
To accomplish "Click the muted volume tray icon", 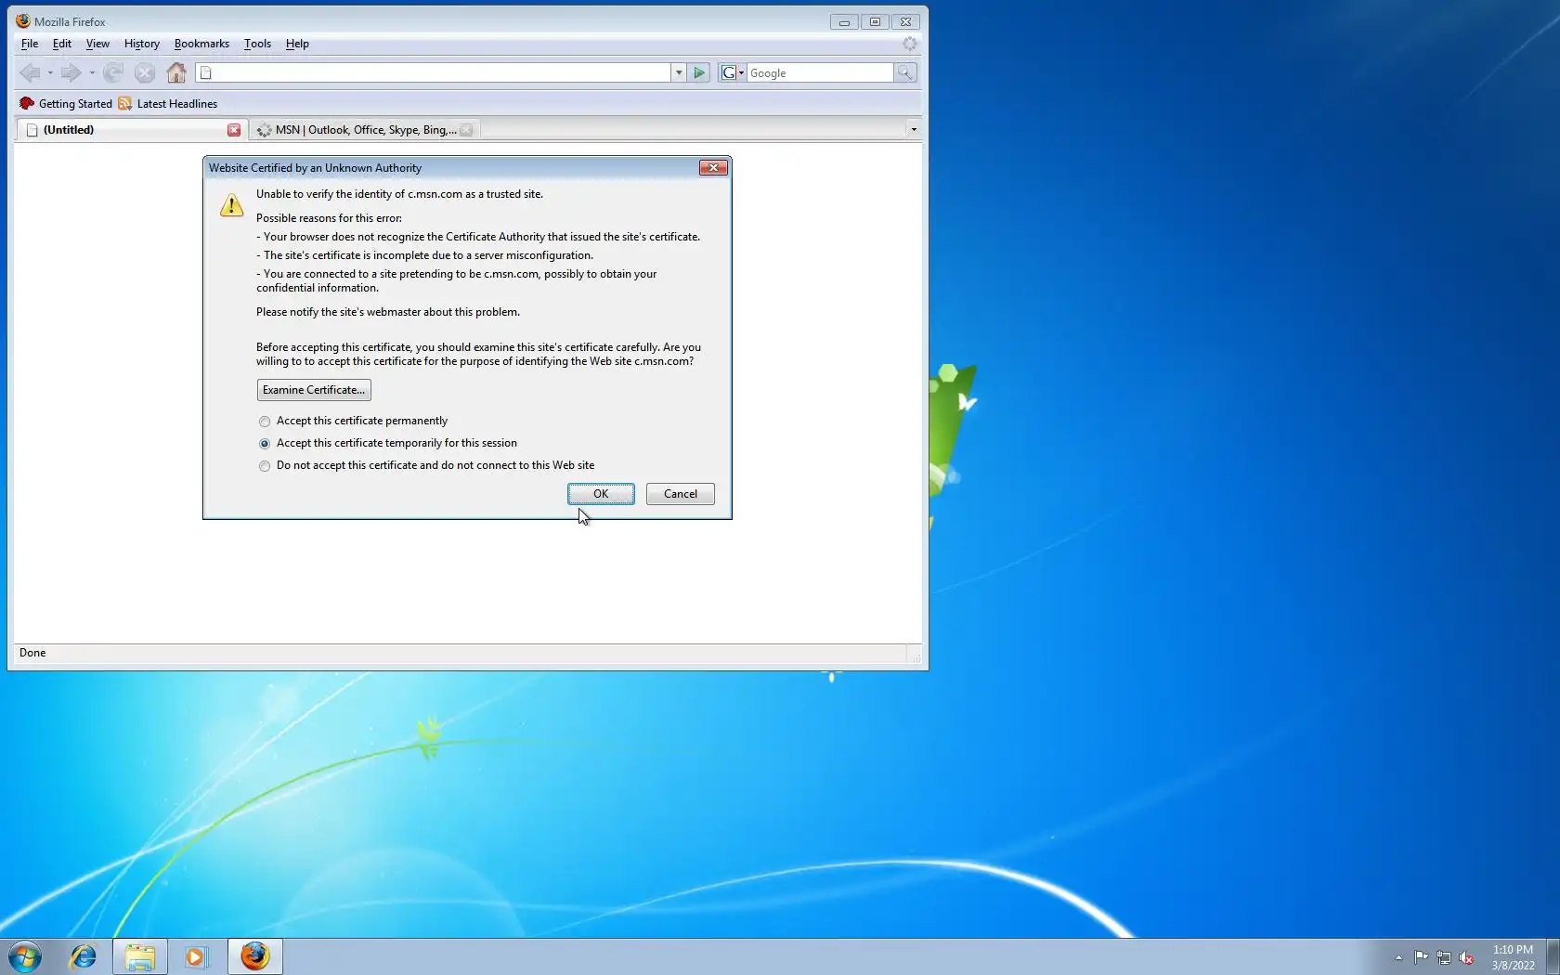I will 1467,957.
